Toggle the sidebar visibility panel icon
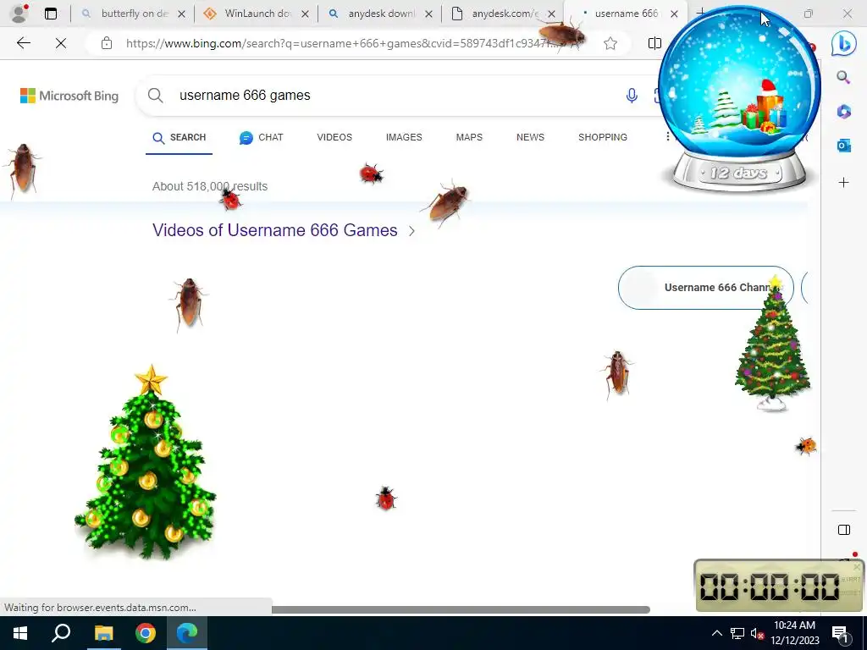This screenshot has width=867, height=650. (844, 530)
